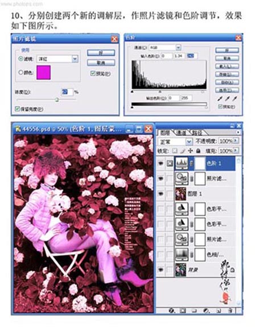Click the hidden 照片滤 layer's photo filter icon
The height and width of the screenshot is (327, 256).
(x=182, y=239)
